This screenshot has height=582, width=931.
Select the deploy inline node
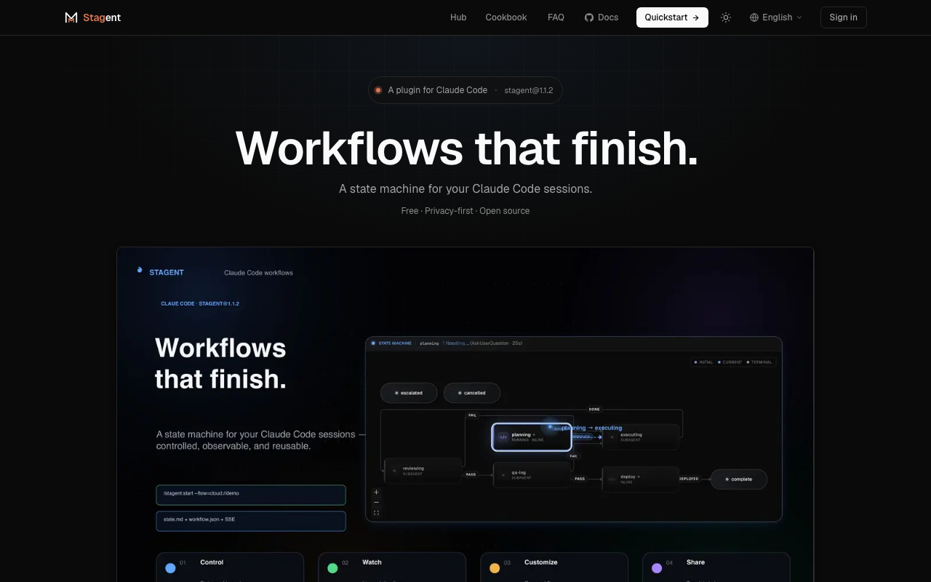coord(641,479)
